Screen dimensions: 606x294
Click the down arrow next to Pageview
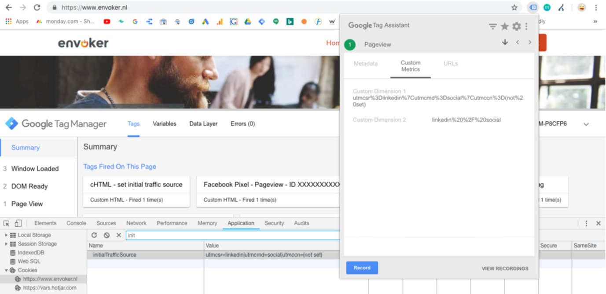(505, 42)
